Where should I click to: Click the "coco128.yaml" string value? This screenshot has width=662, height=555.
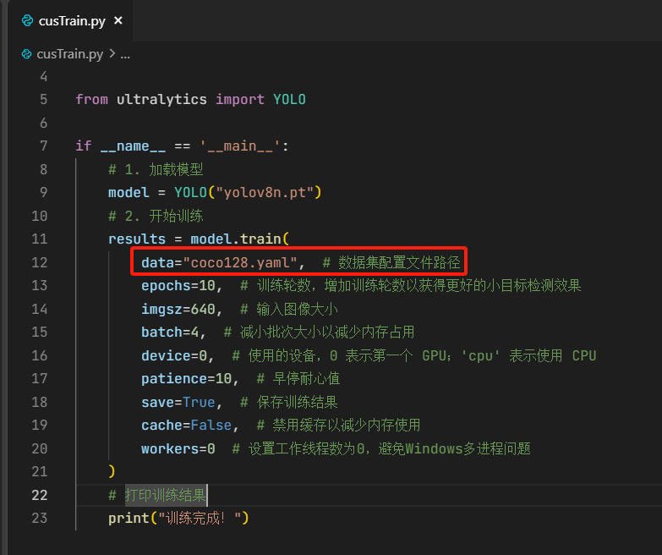coord(240,263)
